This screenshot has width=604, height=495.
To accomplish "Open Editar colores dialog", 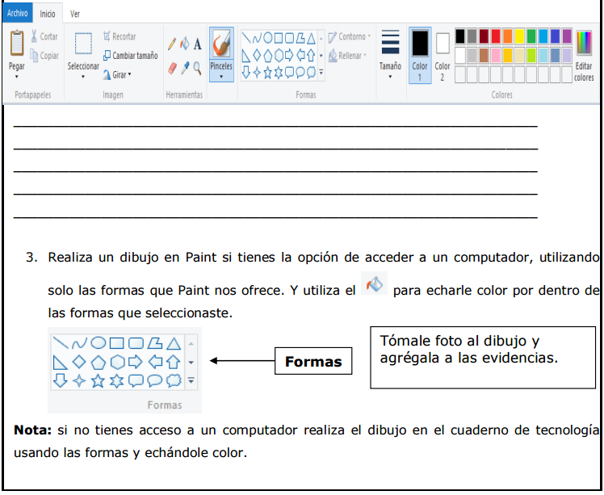I will coord(584,55).
